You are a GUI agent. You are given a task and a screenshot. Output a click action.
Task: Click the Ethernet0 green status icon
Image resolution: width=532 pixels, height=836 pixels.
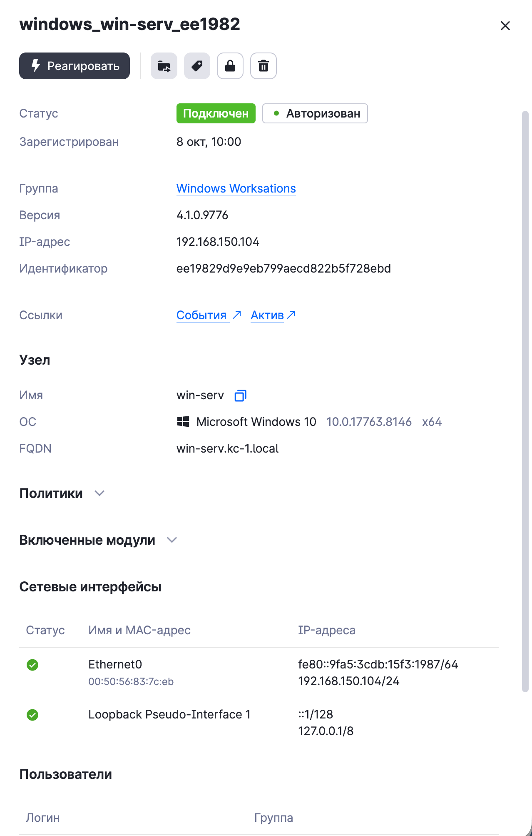(x=32, y=665)
